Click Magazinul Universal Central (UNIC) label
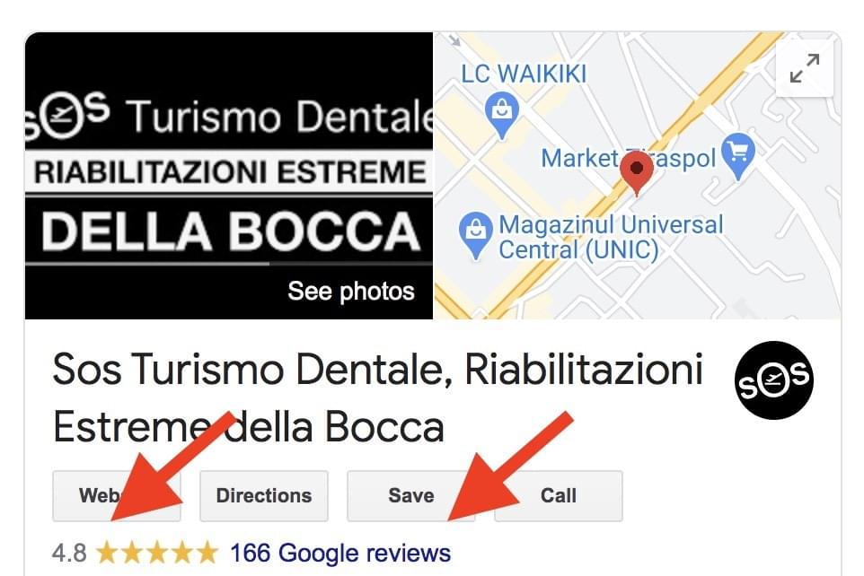Screen dimensions: 864x576 coord(611,238)
